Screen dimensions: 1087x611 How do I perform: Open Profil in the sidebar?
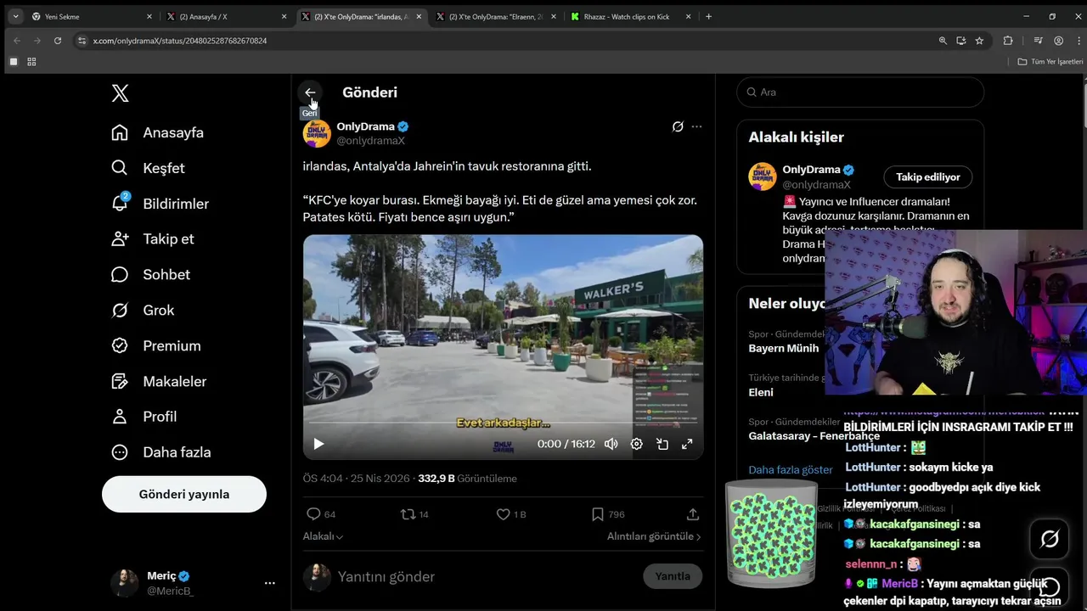(x=144, y=416)
